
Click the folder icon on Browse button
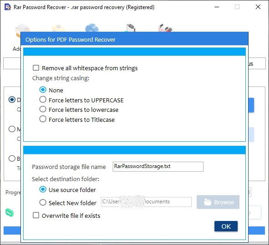coord(208,202)
